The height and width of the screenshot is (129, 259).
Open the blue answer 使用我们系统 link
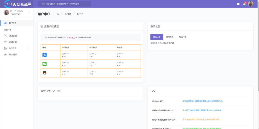(203, 101)
